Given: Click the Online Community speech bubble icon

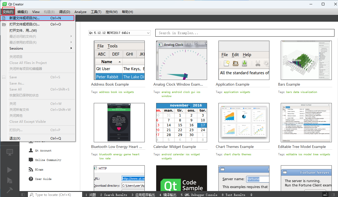Looking at the screenshot, I should [31, 160].
